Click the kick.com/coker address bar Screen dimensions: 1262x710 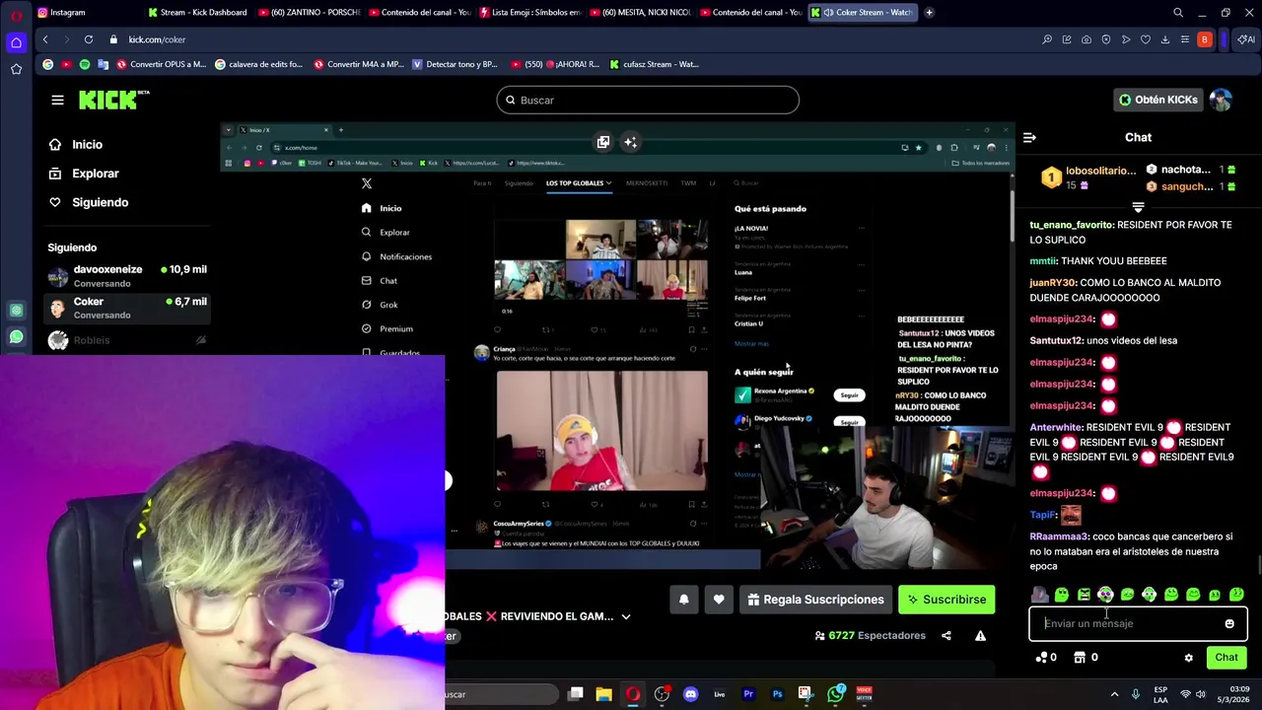coord(157,39)
